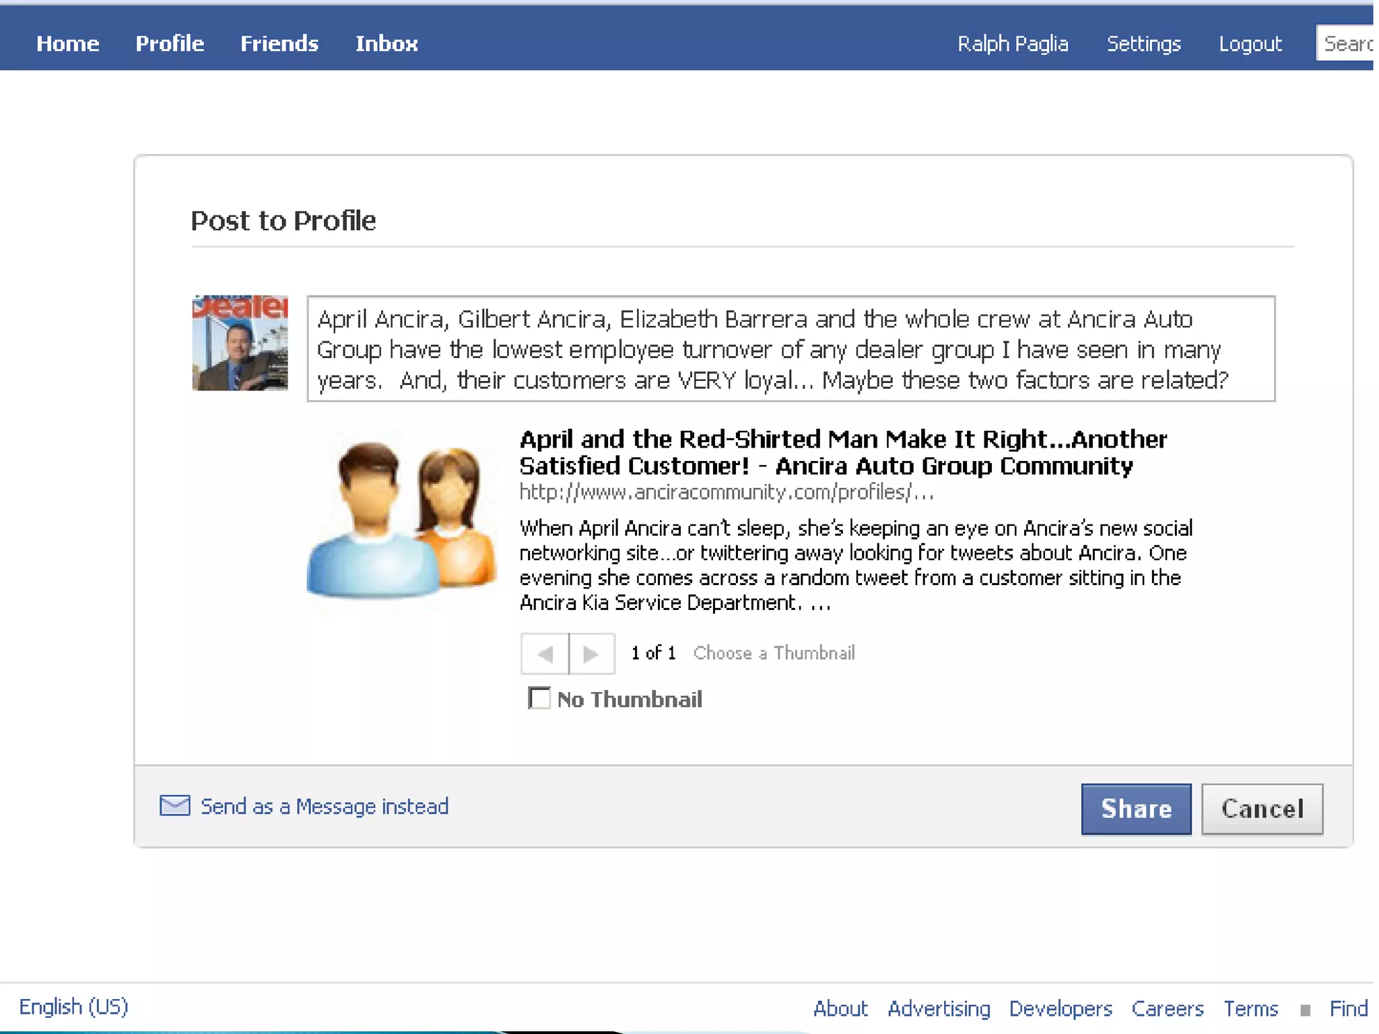Click Logout in the top bar
This screenshot has width=1379, height=1034.
click(x=1250, y=44)
